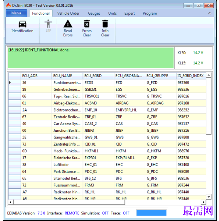
Task: Open the Program tab
Action: point(150,13)
